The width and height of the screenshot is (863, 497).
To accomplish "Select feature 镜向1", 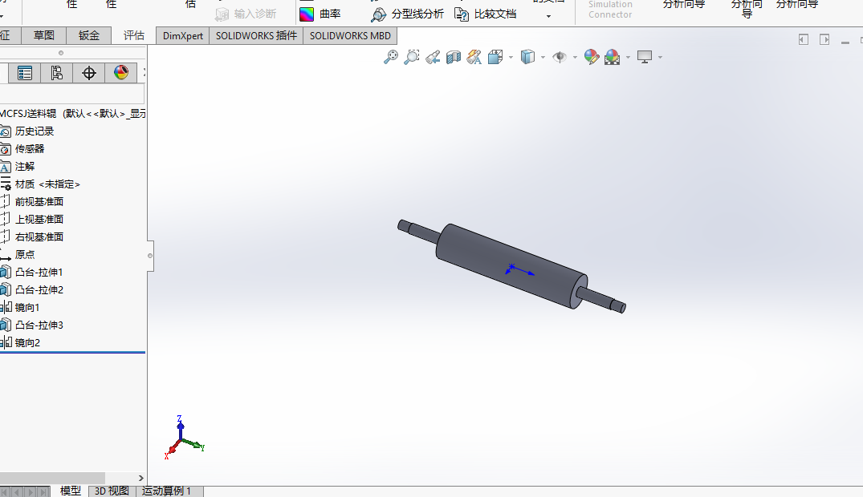I will (27, 307).
